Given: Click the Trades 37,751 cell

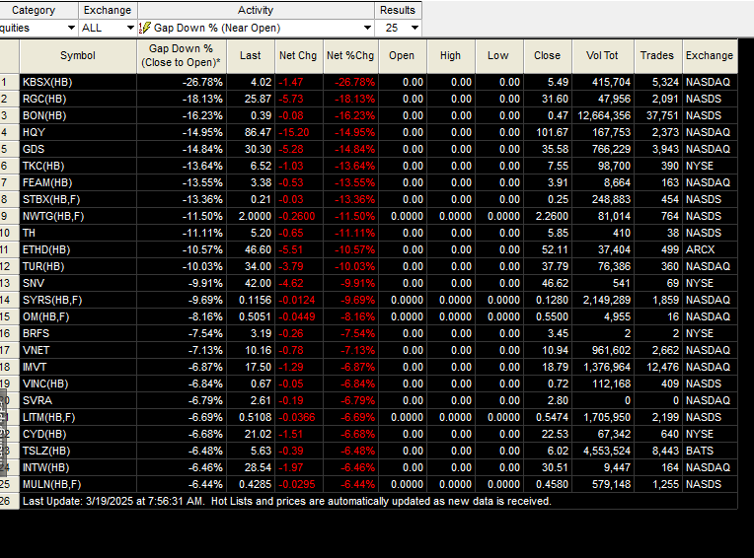Looking at the screenshot, I should (657, 115).
